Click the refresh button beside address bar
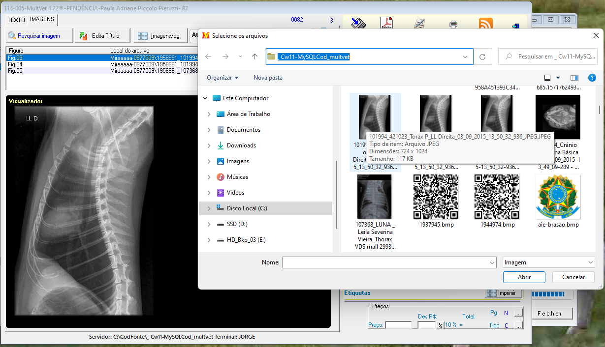The image size is (605, 347). (x=482, y=57)
